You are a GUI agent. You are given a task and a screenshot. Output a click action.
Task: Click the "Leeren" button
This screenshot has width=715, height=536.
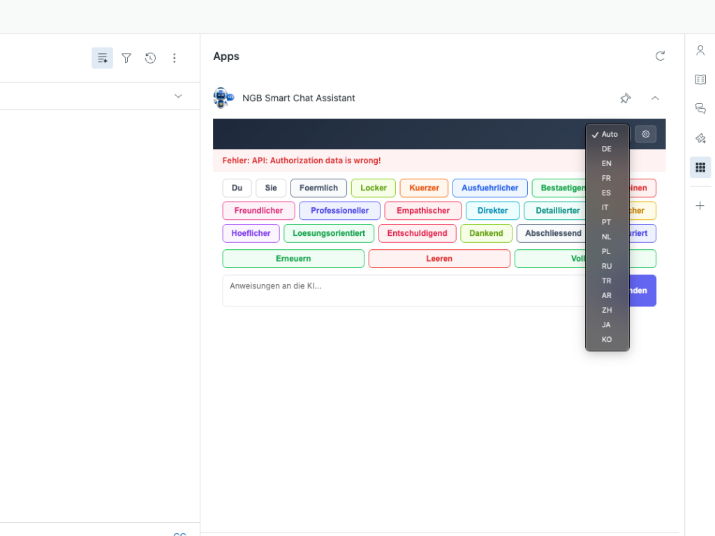(x=439, y=258)
